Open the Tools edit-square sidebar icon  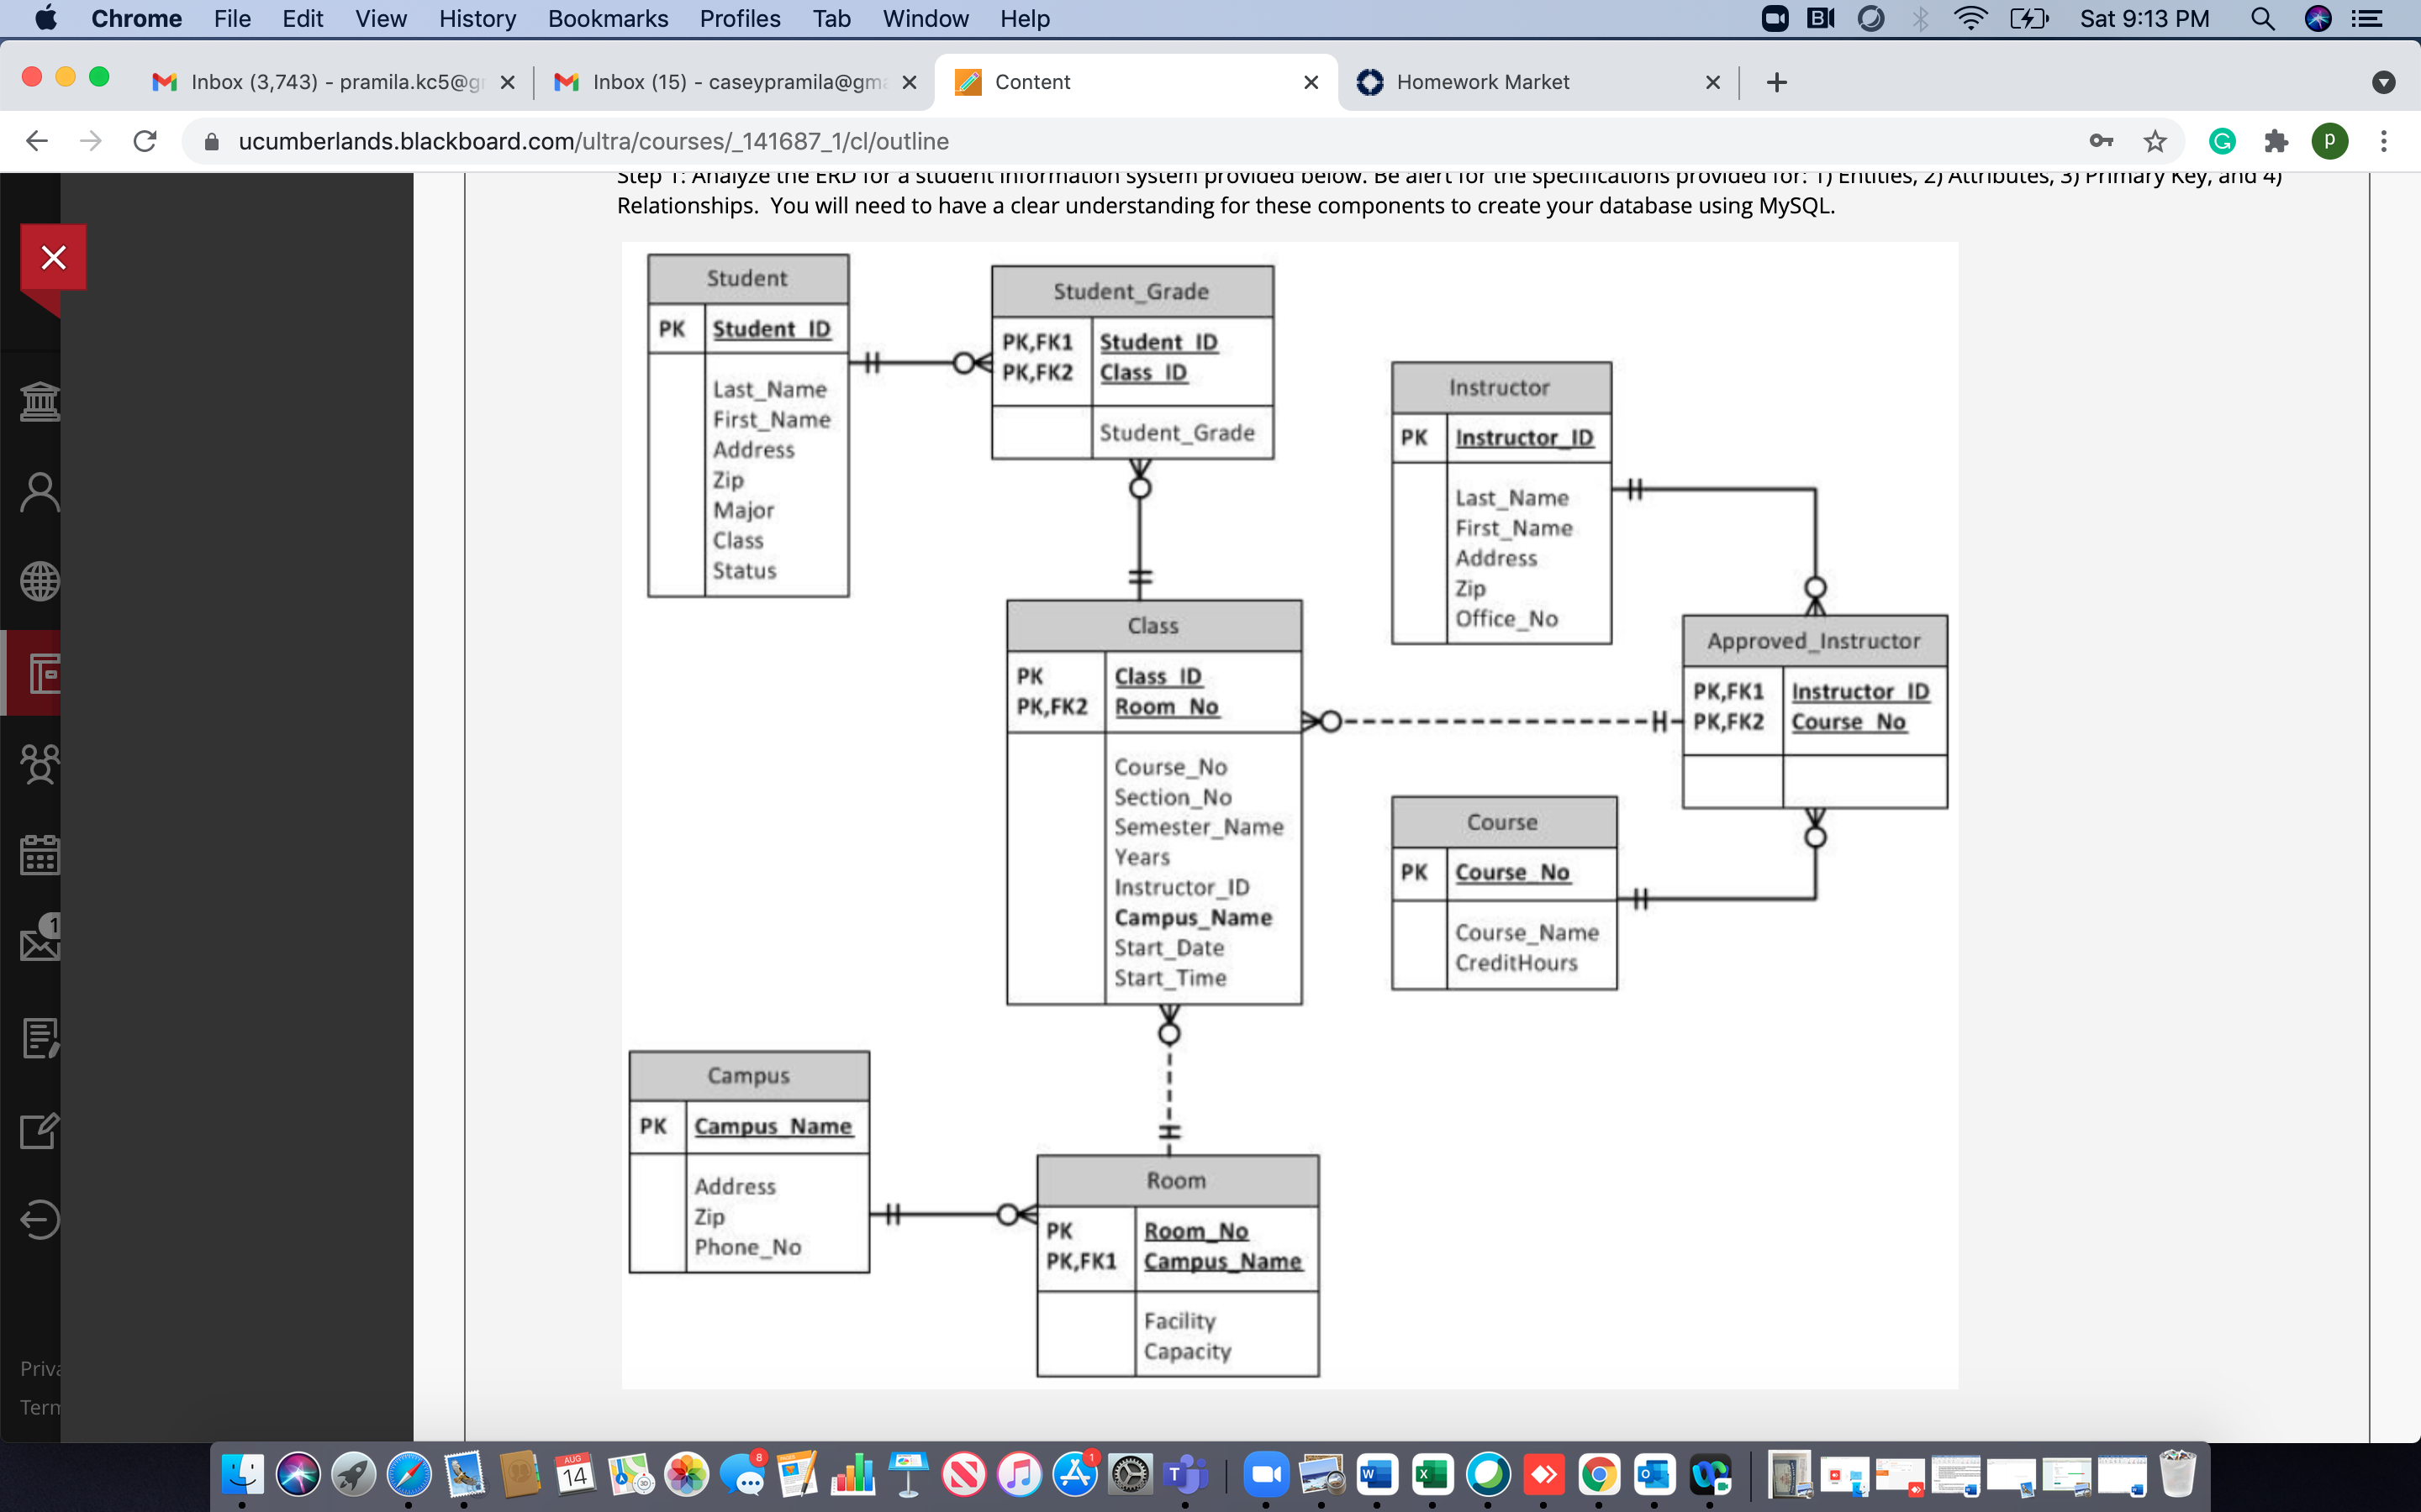pos(40,1130)
